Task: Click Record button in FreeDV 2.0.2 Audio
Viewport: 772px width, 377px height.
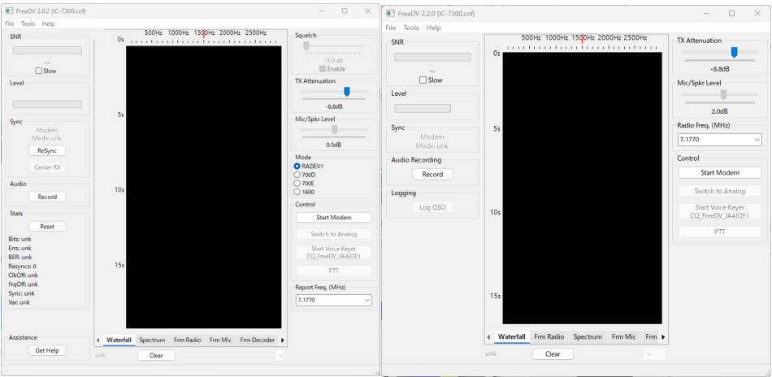Action: tap(47, 197)
